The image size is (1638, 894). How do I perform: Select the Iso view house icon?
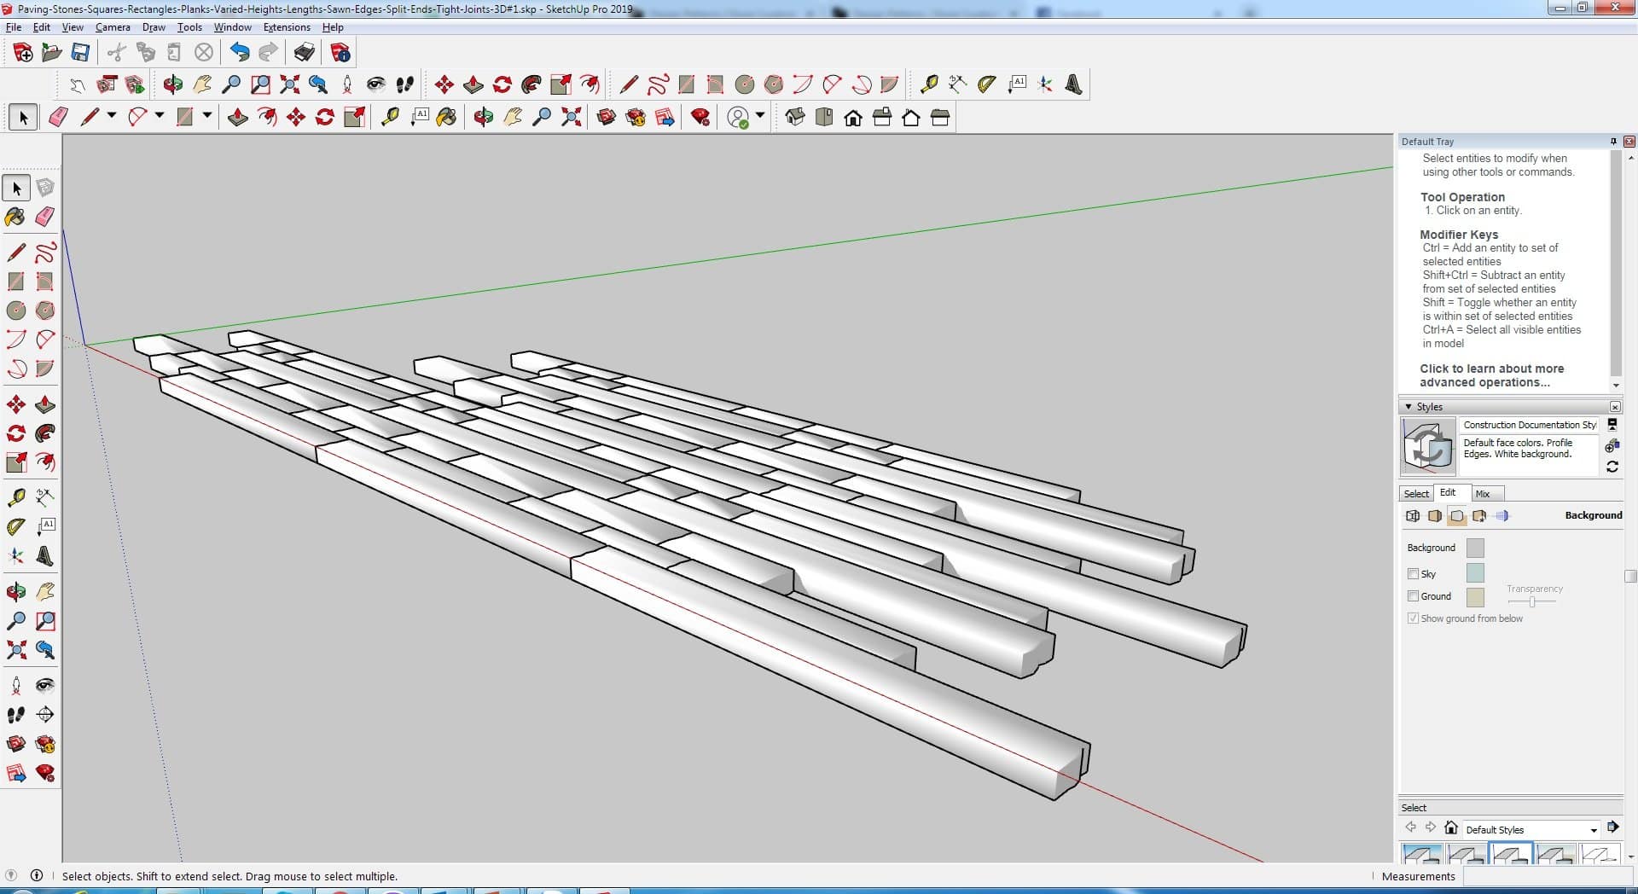795,118
